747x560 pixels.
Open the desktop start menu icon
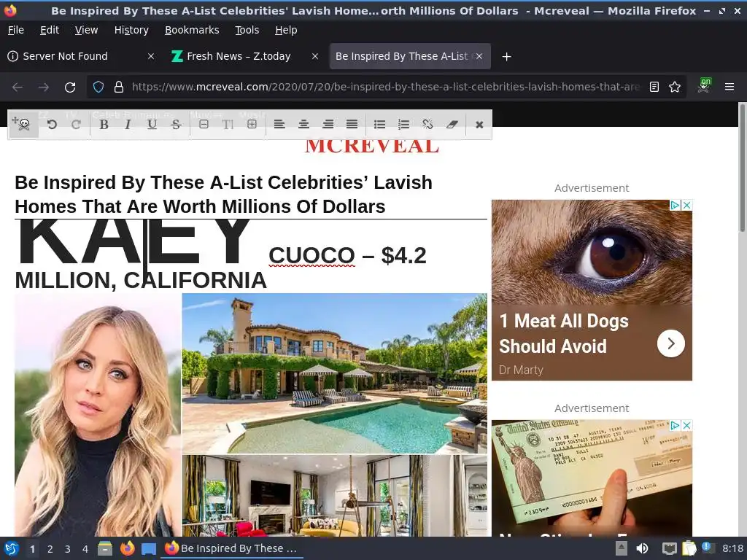[12, 548]
